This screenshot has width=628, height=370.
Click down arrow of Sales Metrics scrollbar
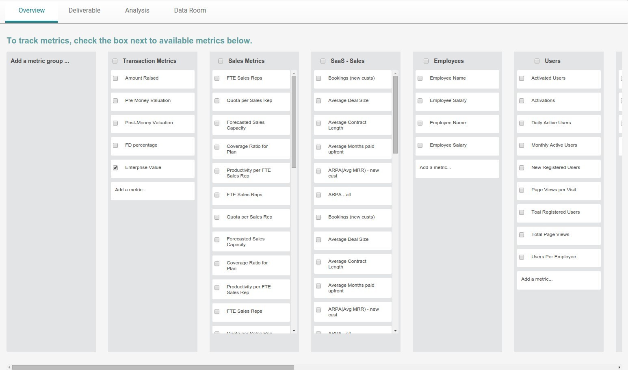[x=294, y=331]
